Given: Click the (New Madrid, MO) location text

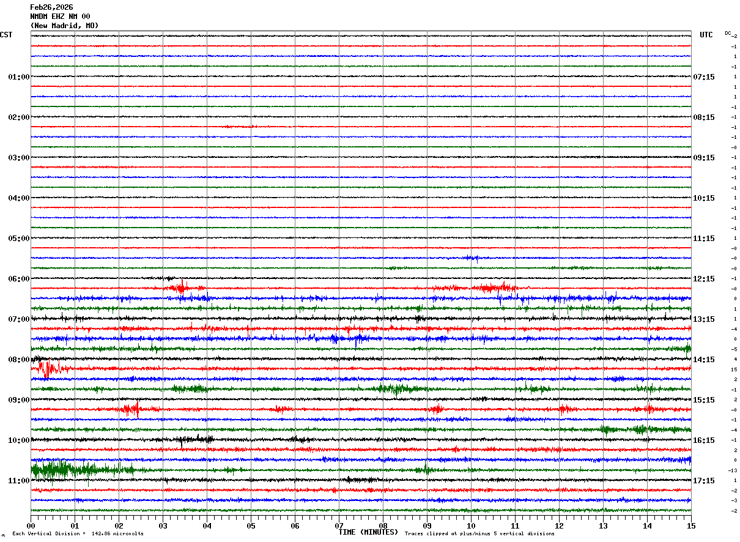Looking at the screenshot, I should [x=64, y=26].
